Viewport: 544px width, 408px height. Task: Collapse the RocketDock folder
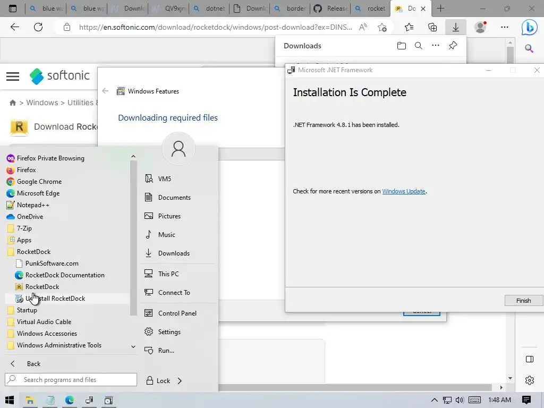point(29,251)
